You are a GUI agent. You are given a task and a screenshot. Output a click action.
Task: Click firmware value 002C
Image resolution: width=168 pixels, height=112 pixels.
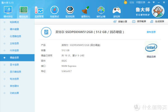(64, 61)
